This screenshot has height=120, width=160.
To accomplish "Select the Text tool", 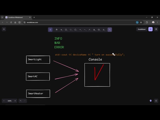I will (x=94, y=30).
